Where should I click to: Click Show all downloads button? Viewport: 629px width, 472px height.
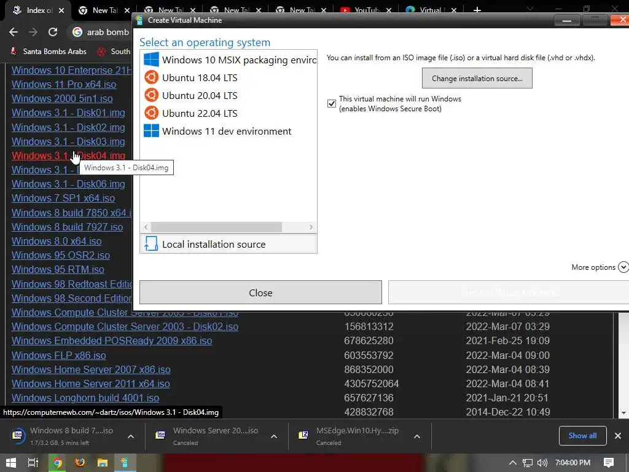582,436
